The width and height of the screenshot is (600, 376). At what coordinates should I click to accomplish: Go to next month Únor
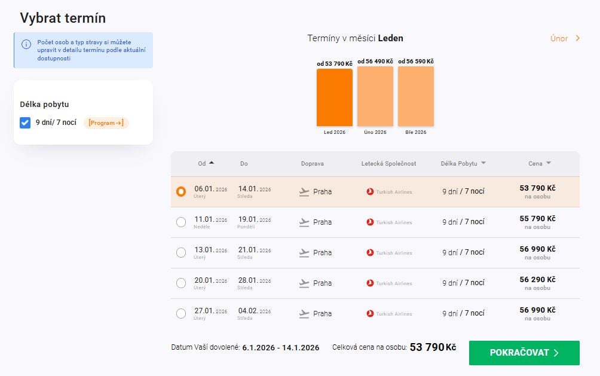pyautogui.click(x=565, y=38)
